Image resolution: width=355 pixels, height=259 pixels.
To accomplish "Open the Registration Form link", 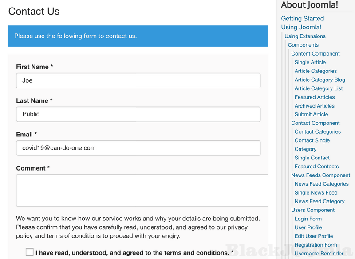I will coord(316,245).
